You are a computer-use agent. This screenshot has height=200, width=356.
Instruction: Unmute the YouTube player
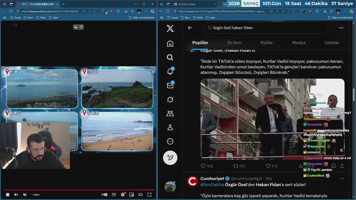pyautogui.click(x=25, y=195)
